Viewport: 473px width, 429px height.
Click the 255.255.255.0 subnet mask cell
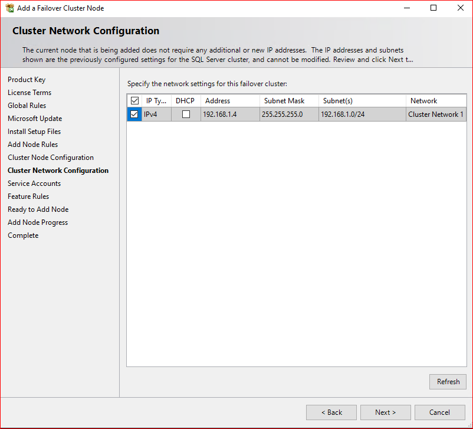pyautogui.click(x=289, y=114)
